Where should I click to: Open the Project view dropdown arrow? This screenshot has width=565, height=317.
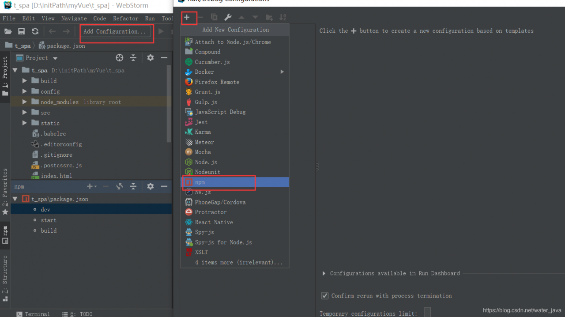click(55, 58)
